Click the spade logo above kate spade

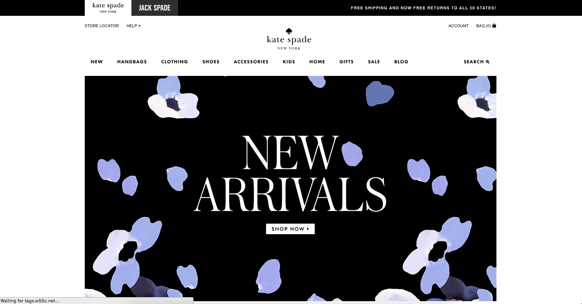(x=289, y=31)
